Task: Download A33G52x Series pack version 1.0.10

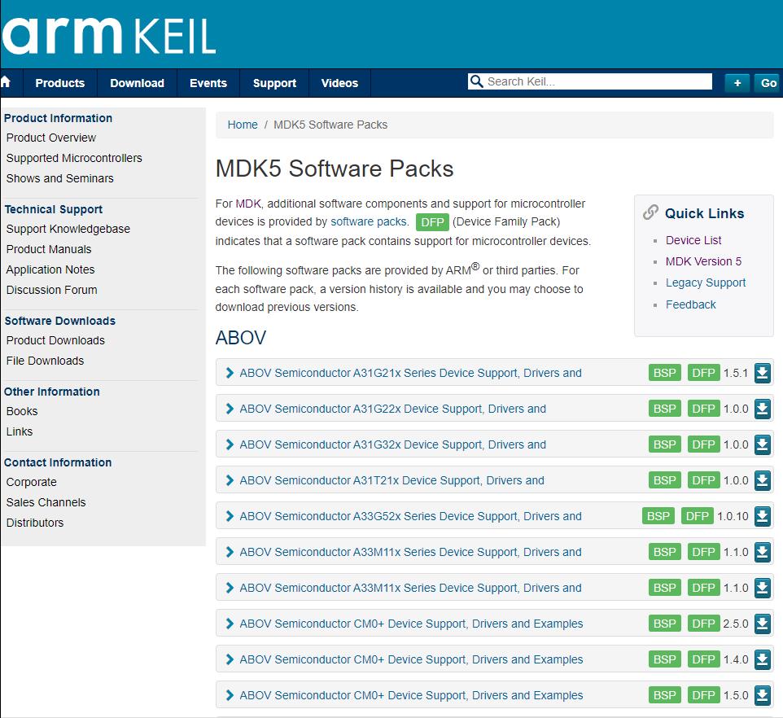Action: pos(762,516)
